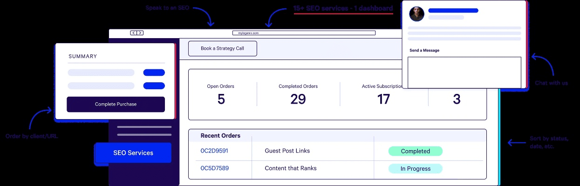Click the chat agent avatar photo
This screenshot has width=580, height=186.
coord(416,14)
